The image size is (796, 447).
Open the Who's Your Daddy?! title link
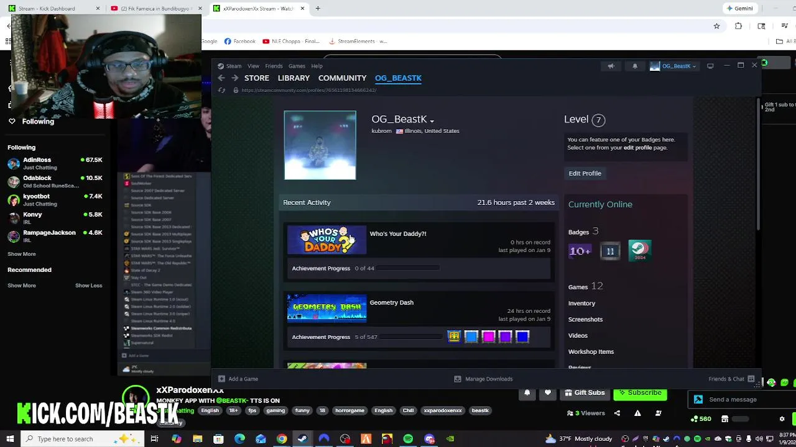click(x=398, y=234)
